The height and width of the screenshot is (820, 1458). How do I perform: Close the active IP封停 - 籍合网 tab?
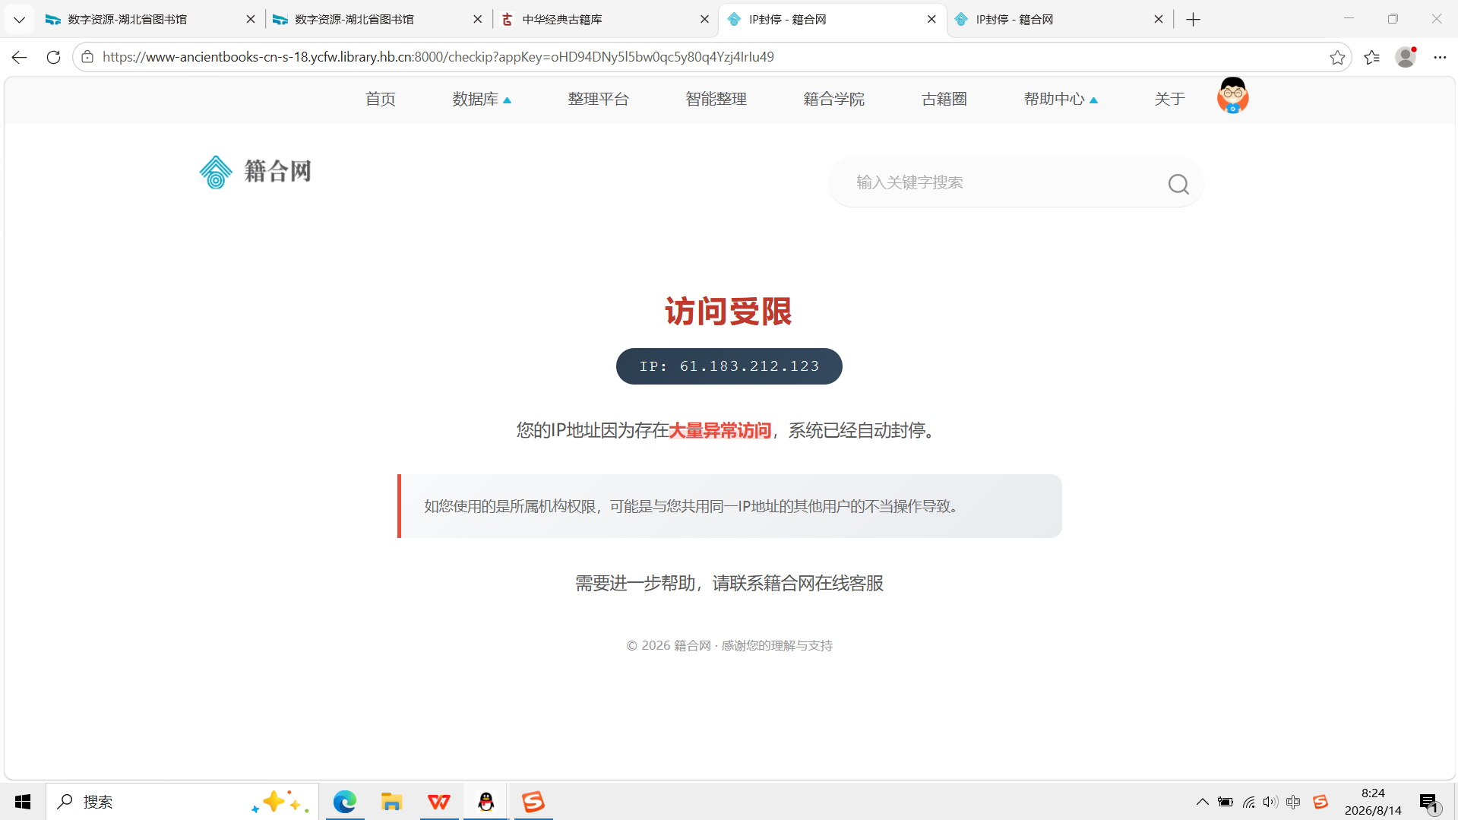931,20
